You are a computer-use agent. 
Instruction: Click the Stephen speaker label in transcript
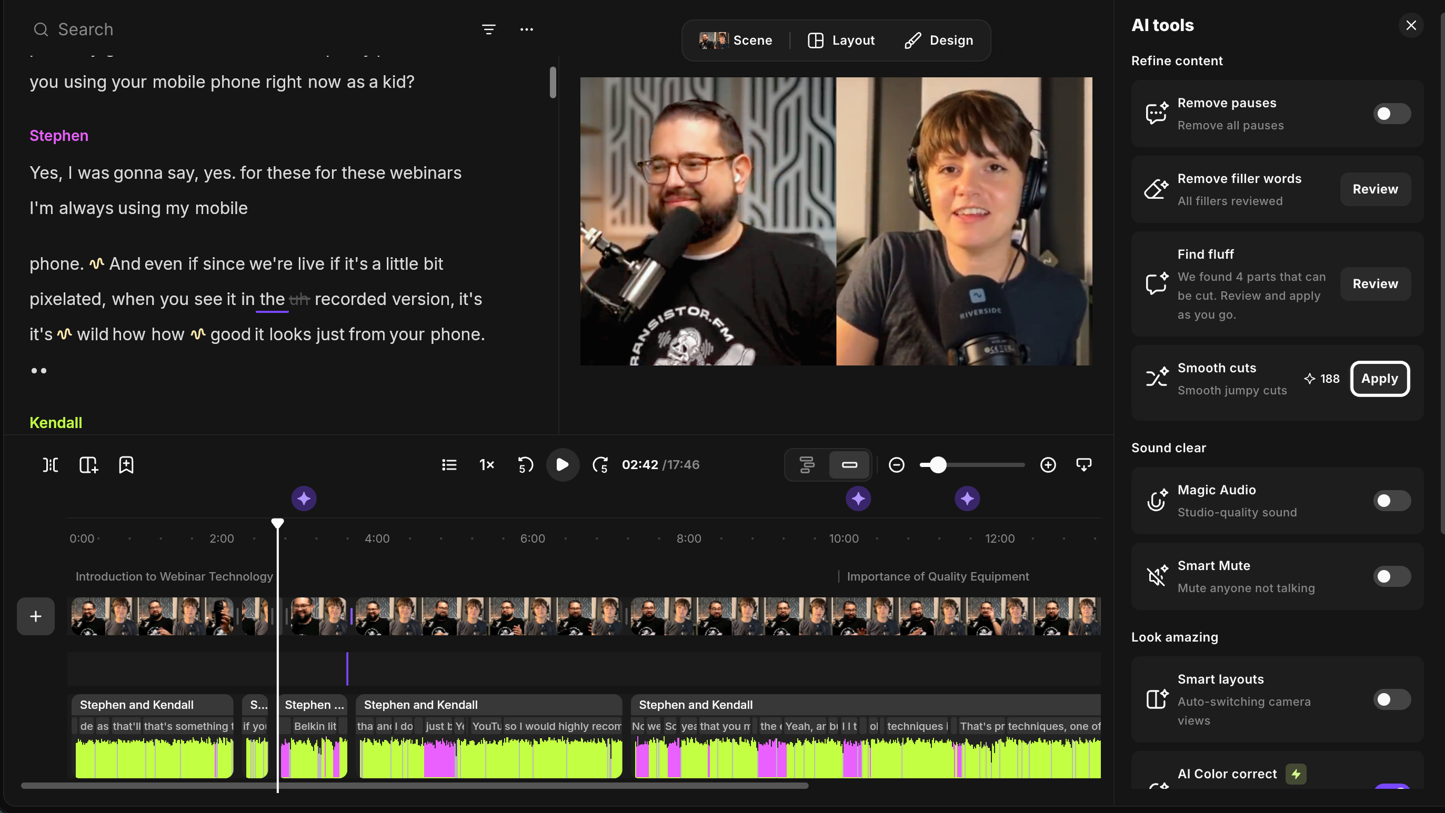pos(59,136)
